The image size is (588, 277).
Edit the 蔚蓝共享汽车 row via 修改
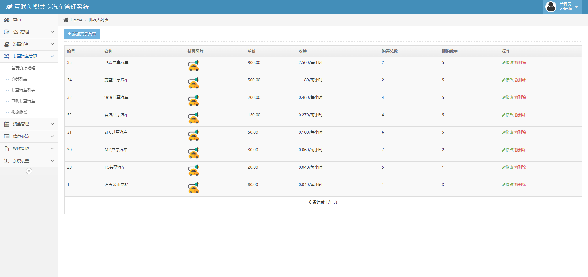507,80
